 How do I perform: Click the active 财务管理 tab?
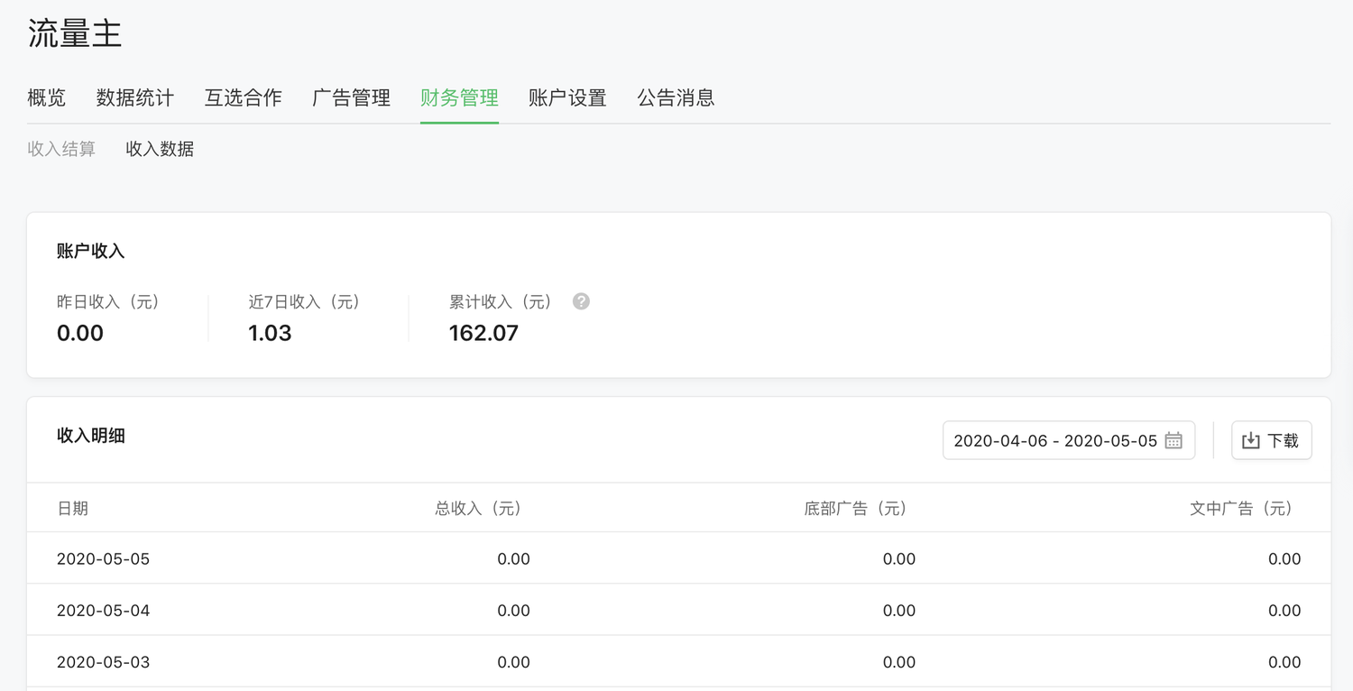click(459, 97)
